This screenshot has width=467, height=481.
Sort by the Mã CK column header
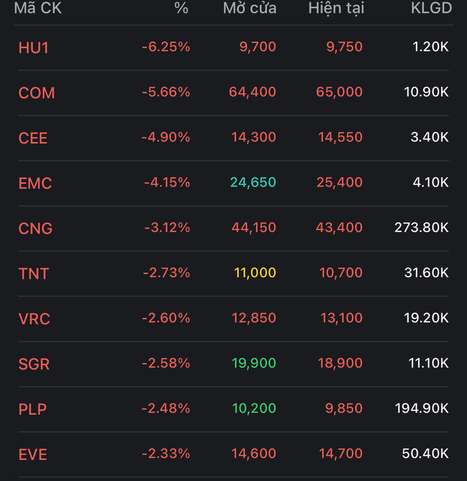point(38,8)
